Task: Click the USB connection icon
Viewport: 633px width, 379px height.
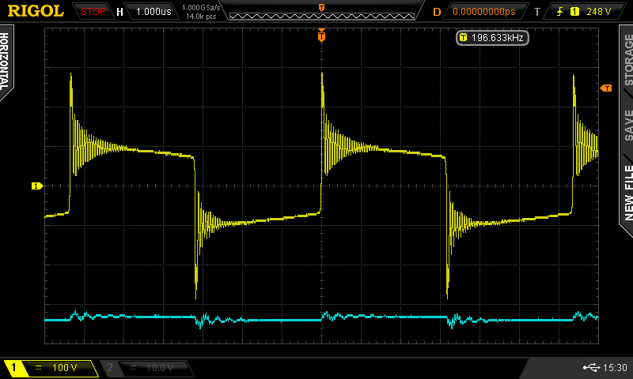Action: coord(589,368)
